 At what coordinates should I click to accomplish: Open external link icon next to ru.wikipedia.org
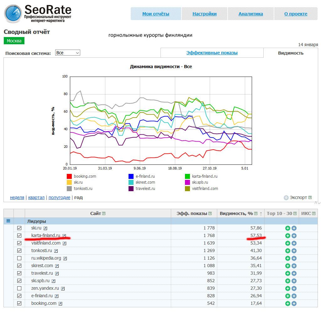[65, 259]
